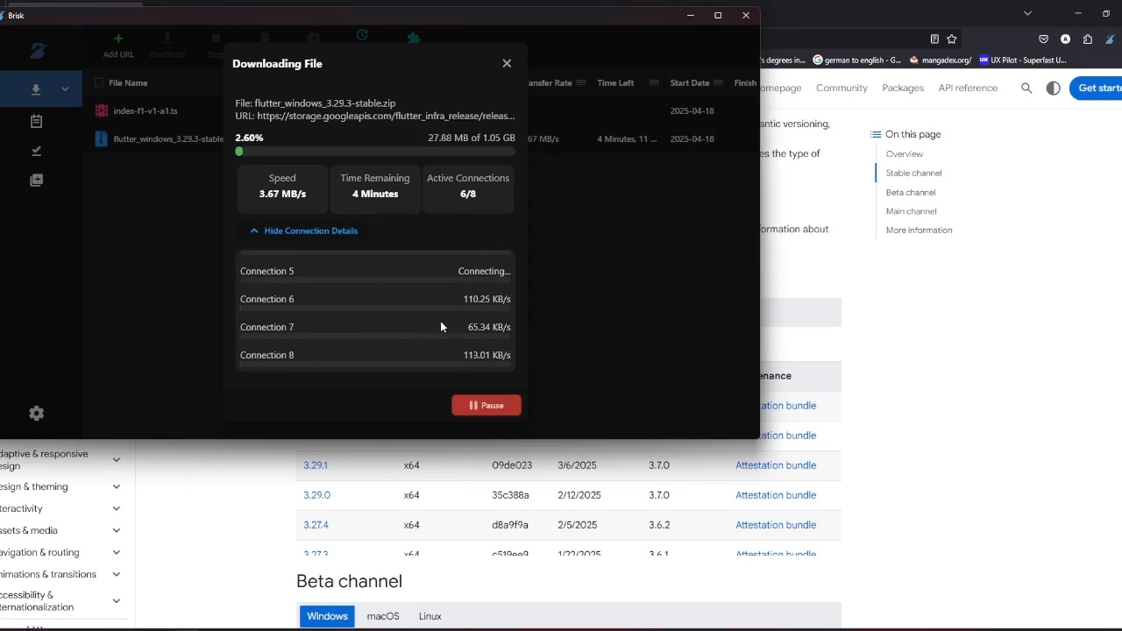Open the extension puzzle icon in Brisk toolbar
This screenshot has width=1122, height=631.
coord(414,39)
